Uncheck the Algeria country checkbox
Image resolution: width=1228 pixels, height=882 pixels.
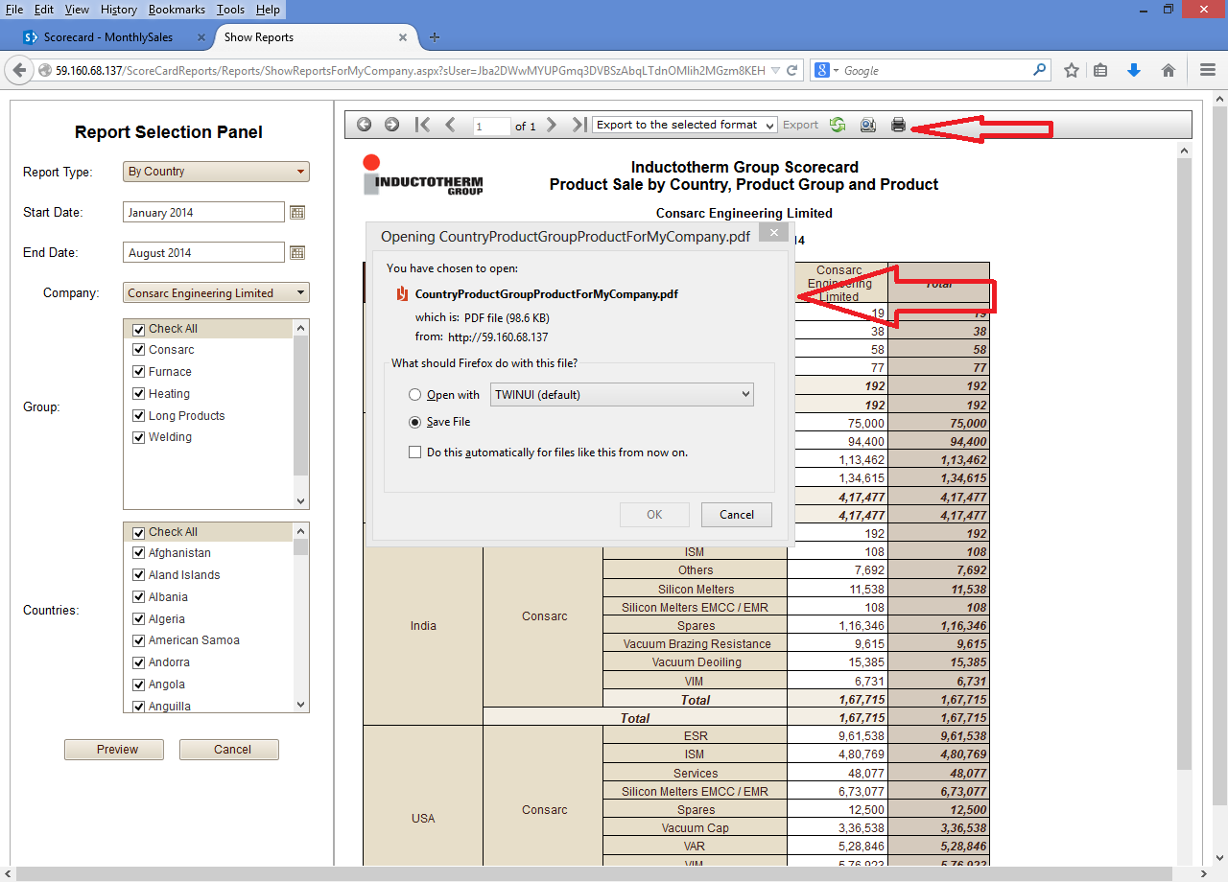pos(139,619)
